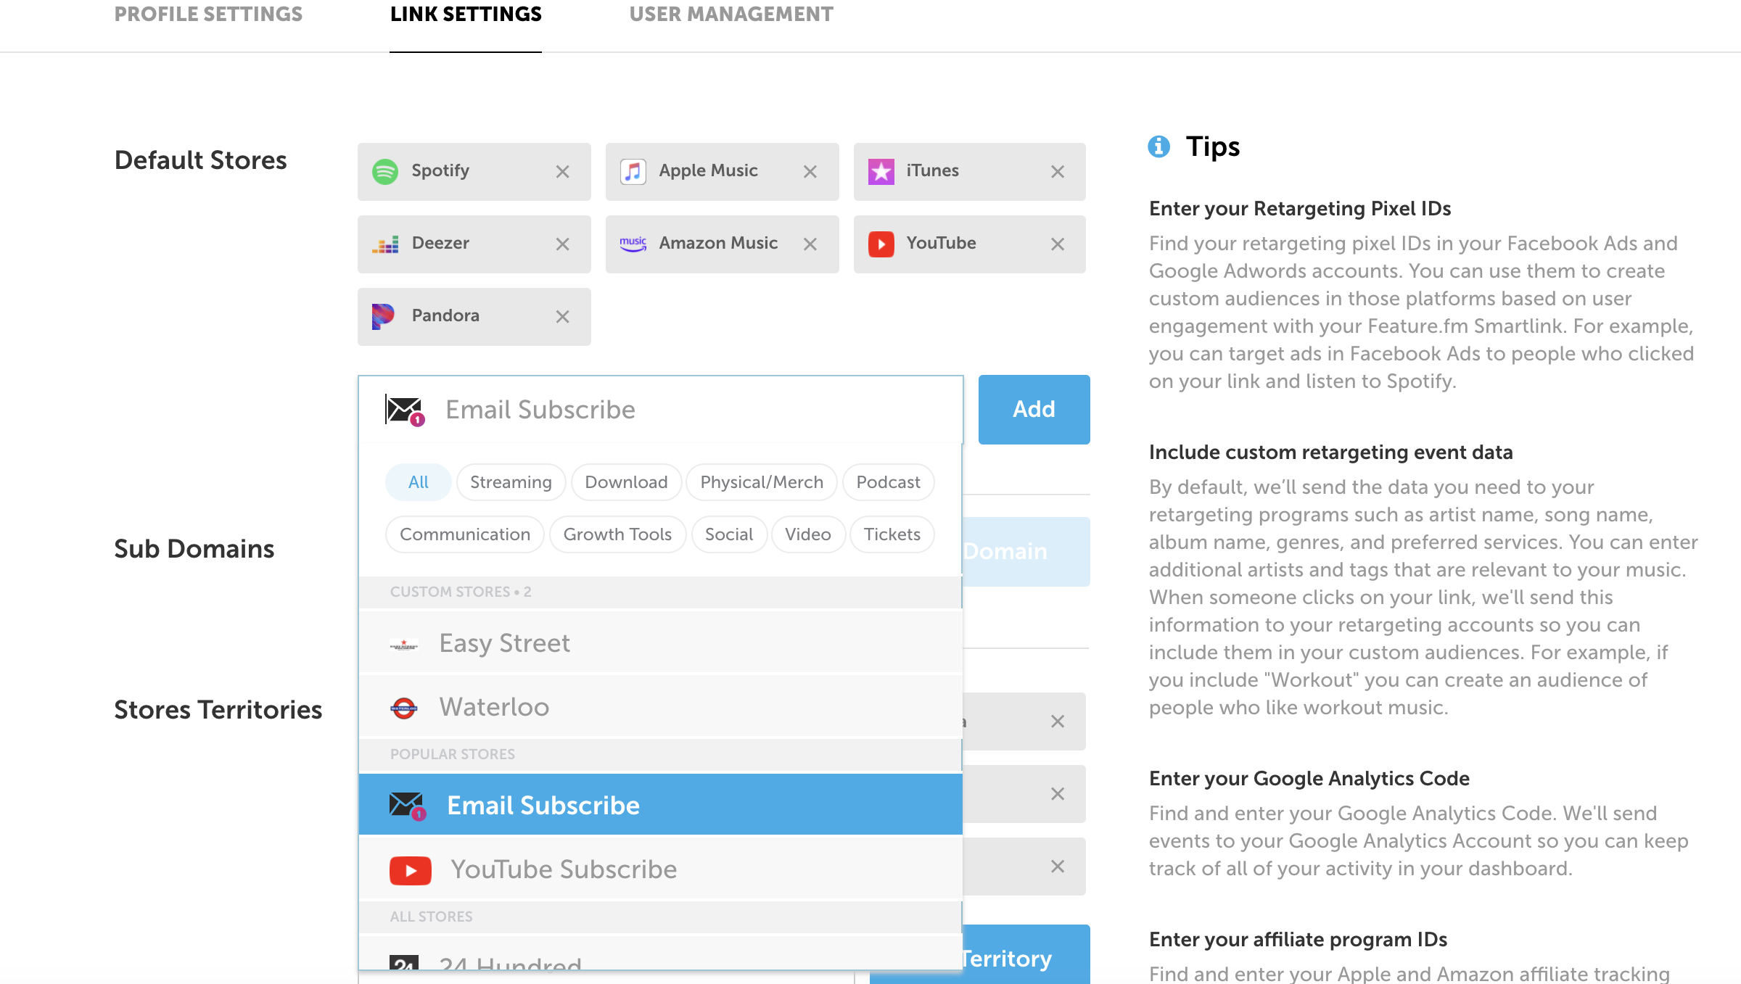Focus the Email Subscribe store search field
The image size is (1741, 984).
pos(661,410)
